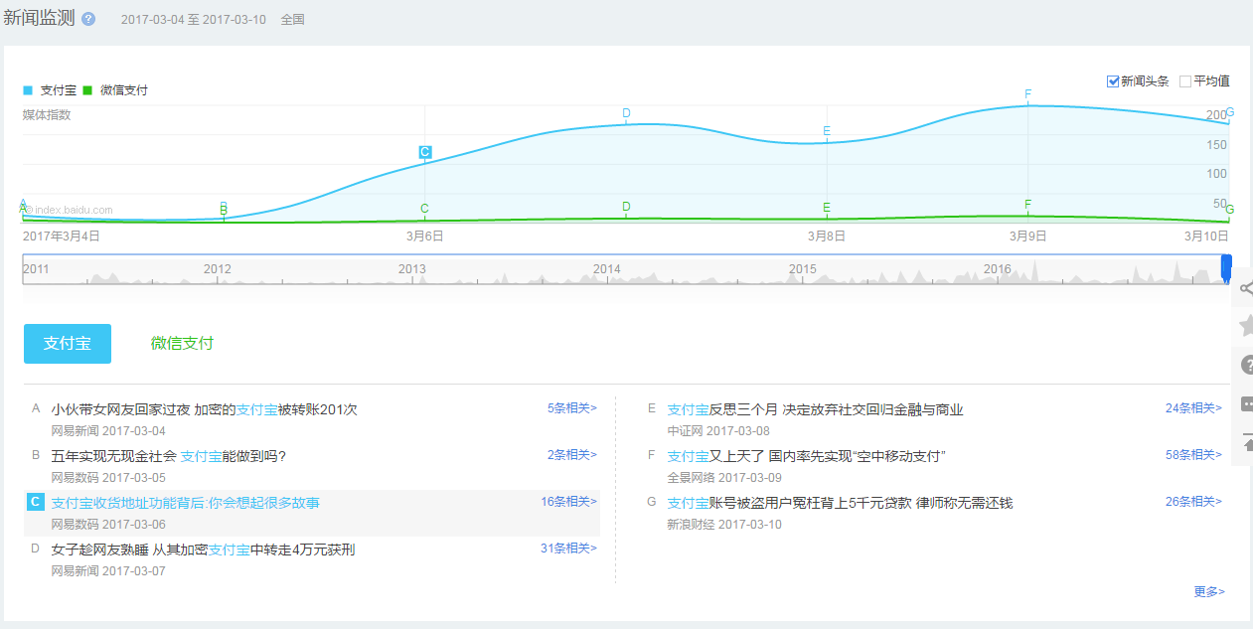This screenshot has width=1253, height=629.
Task: Click source text 全景网络 2017-03-09
Action: click(724, 477)
